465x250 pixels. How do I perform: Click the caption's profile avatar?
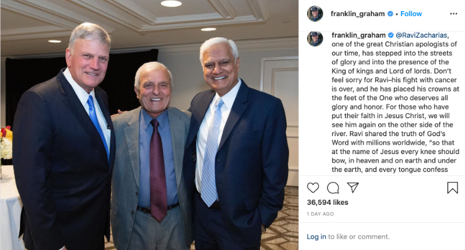315,39
